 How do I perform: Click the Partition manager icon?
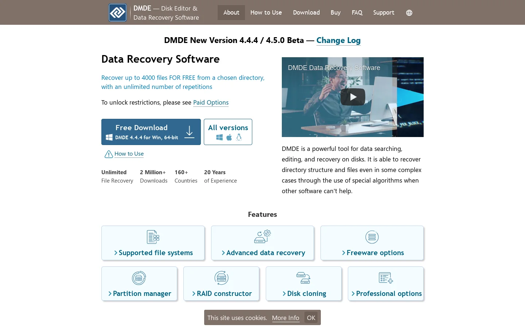[x=139, y=278]
